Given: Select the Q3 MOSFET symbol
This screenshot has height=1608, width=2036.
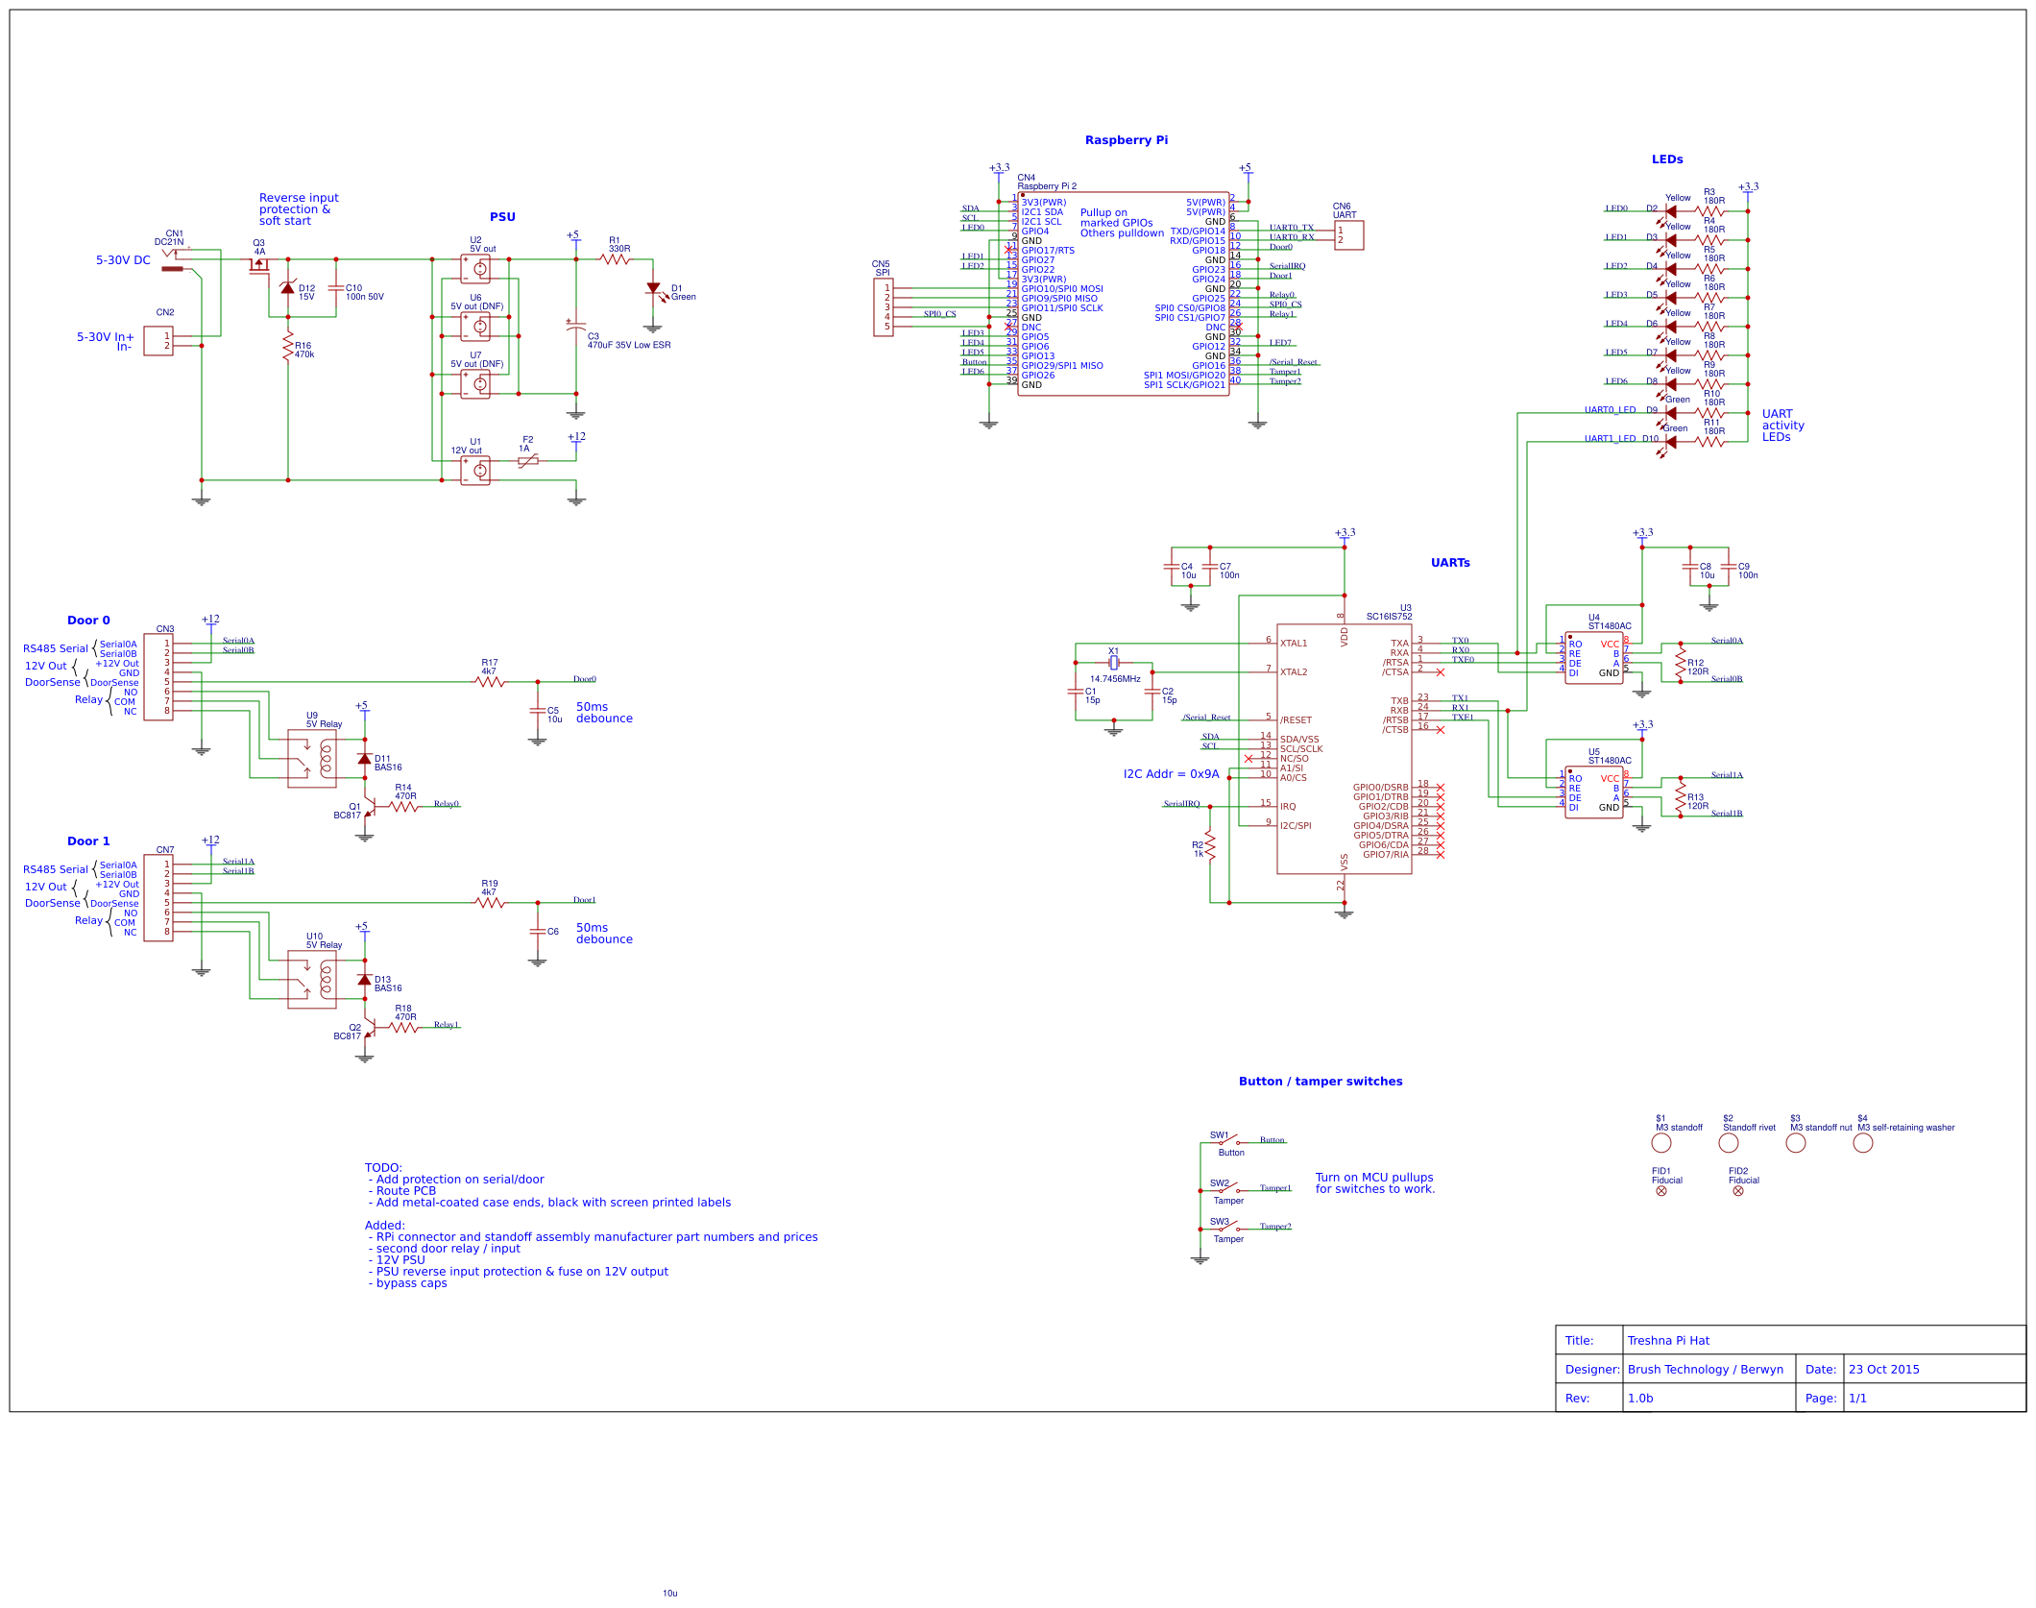Looking at the screenshot, I should click(x=258, y=266).
